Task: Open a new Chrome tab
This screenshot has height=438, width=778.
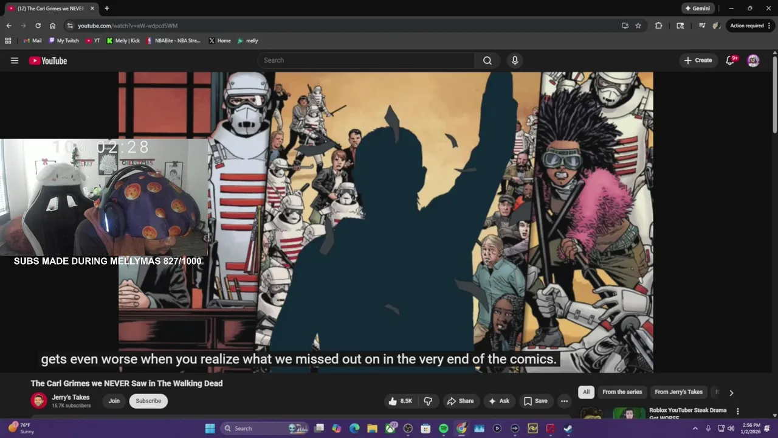Action: (x=107, y=9)
